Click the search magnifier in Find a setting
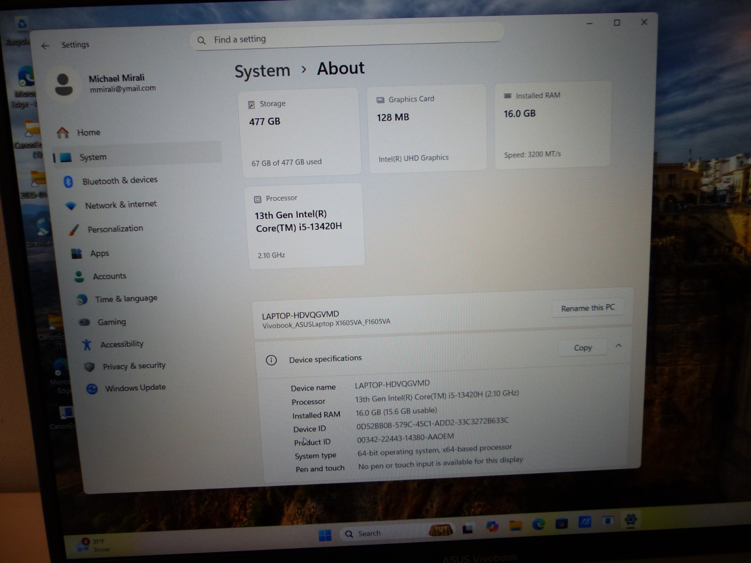 (201, 41)
